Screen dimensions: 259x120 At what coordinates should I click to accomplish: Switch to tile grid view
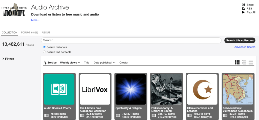[237, 62]
